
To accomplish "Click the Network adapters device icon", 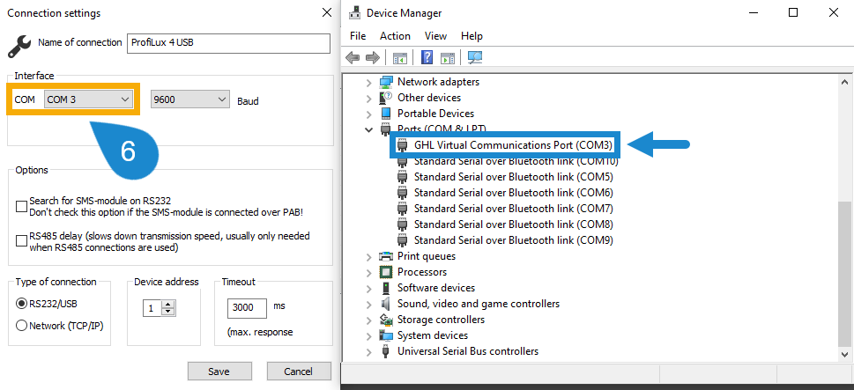I will 386,82.
